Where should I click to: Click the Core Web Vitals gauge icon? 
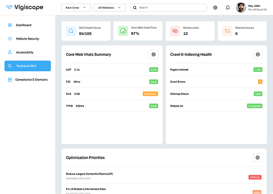click(123, 31)
